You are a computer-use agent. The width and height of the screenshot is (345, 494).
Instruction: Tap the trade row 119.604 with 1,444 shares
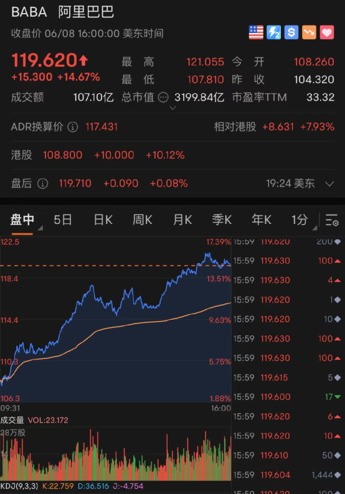point(287,475)
